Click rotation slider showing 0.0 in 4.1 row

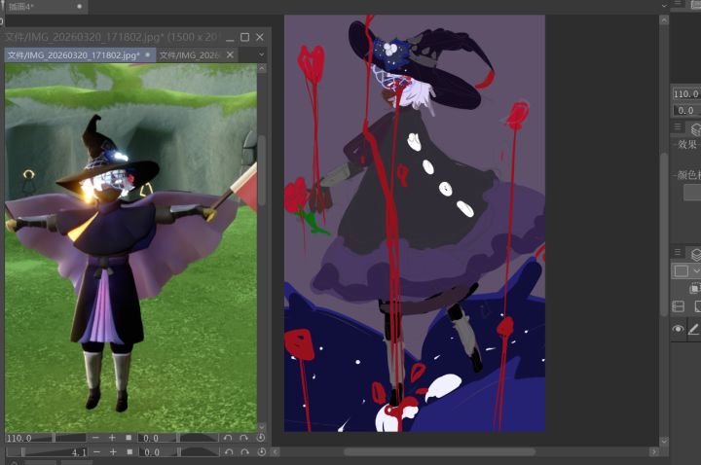(x=179, y=452)
